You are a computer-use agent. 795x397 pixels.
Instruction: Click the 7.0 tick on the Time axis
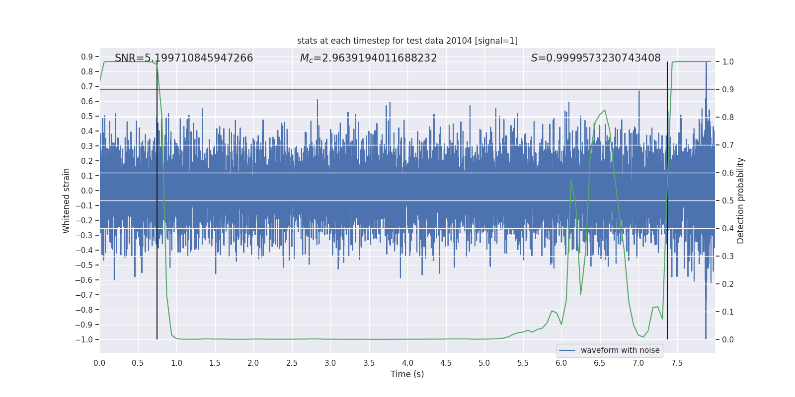click(x=638, y=363)
